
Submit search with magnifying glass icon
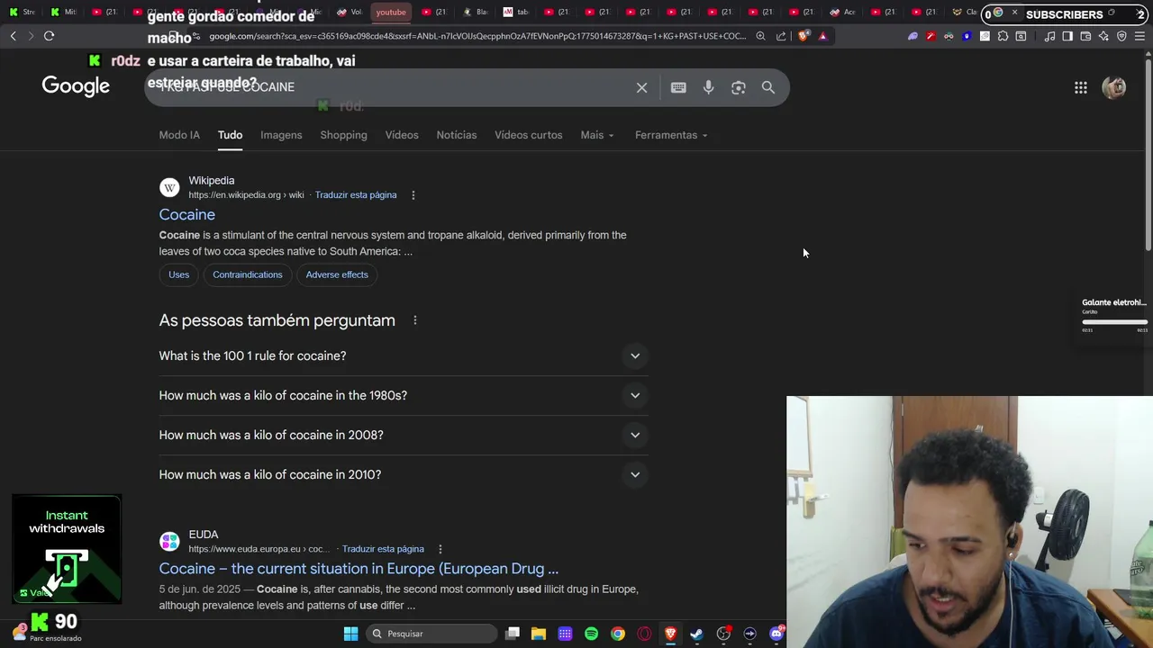(x=768, y=87)
